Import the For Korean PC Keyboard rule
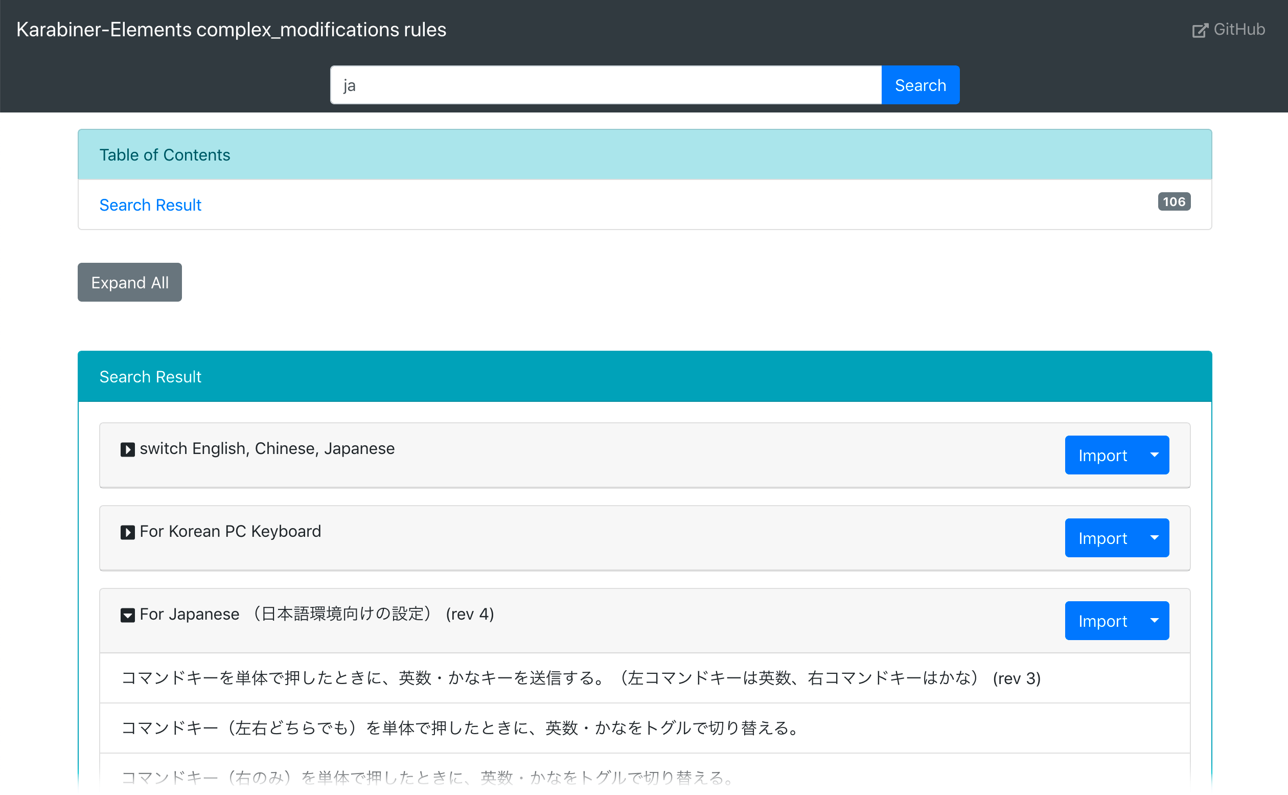 (x=1102, y=538)
